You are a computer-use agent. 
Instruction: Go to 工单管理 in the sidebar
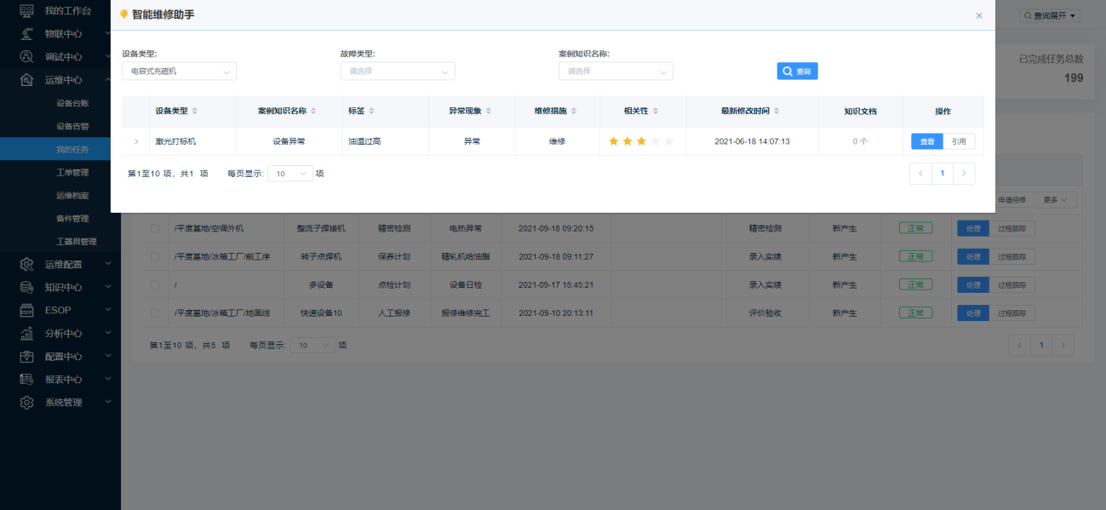click(72, 172)
